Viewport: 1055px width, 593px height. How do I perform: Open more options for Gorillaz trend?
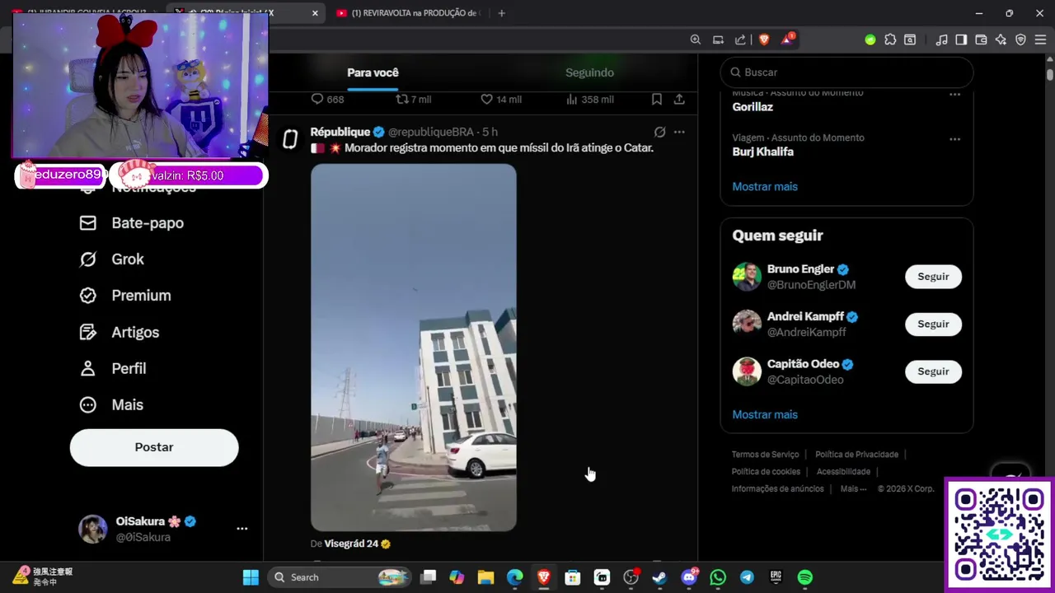tap(954, 94)
